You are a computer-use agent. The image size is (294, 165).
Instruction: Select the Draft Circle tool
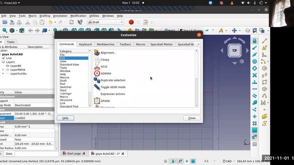(265, 68)
